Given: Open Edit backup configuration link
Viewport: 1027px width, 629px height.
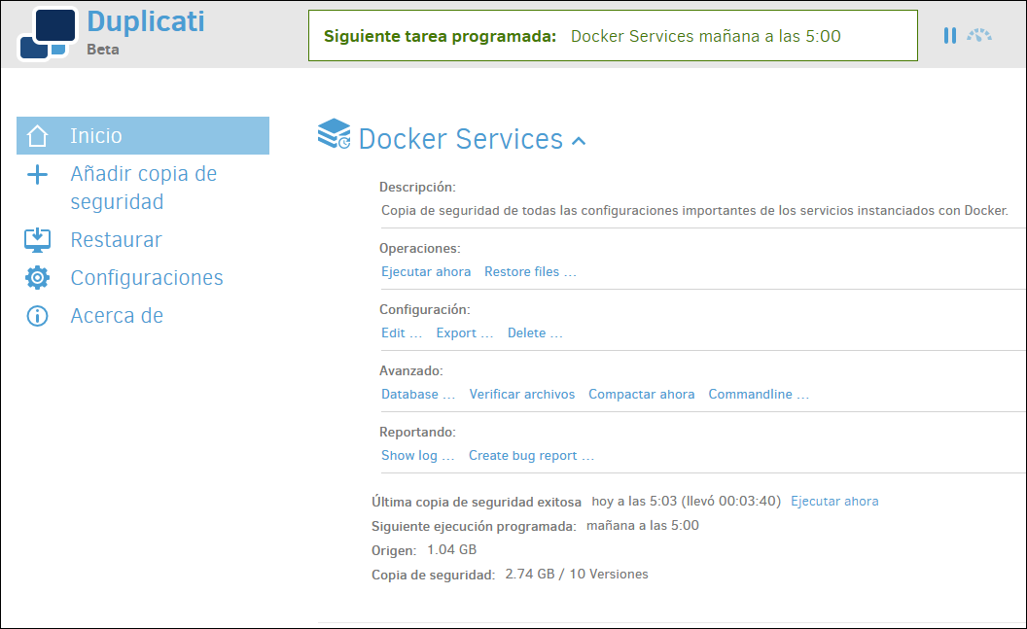Looking at the screenshot, I should click(x=402, y=332).
